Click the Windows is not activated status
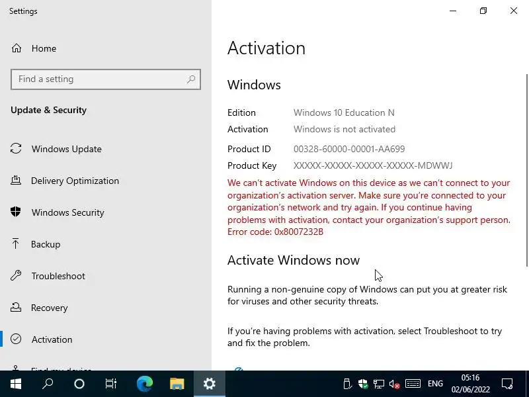Screen dimensions: 529x397 tap(345, 129)
